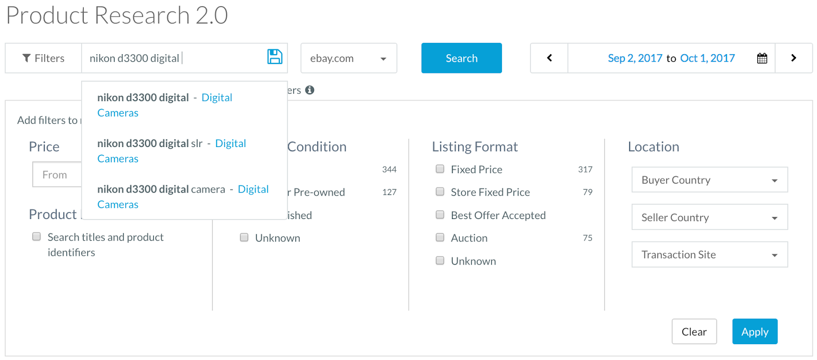This screenshot has width=817, height=360.
Task: Click the Location heading
Action: 654,147
